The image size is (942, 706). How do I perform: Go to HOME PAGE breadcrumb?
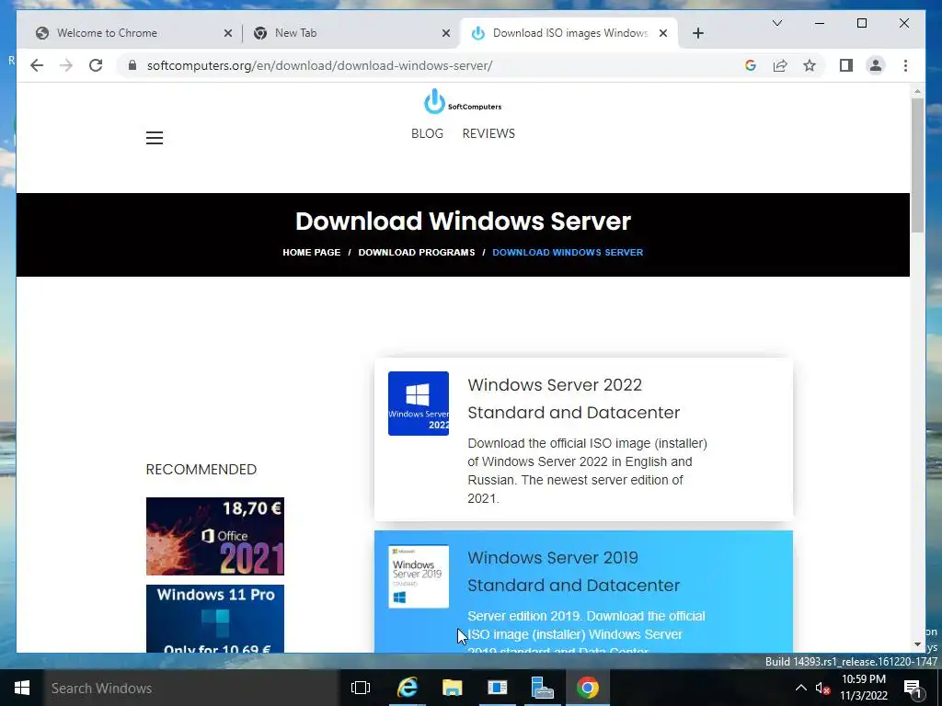(311, 252)
